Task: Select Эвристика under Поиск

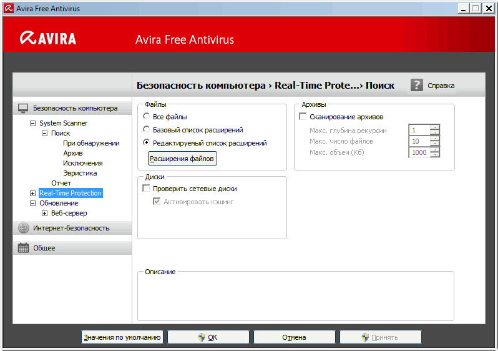Action: tap(80, 173)
